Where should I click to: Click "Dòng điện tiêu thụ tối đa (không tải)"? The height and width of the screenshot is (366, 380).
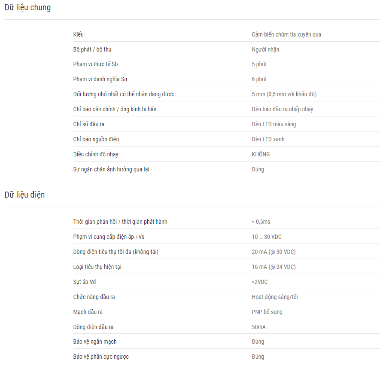click(x=116, y=252)
